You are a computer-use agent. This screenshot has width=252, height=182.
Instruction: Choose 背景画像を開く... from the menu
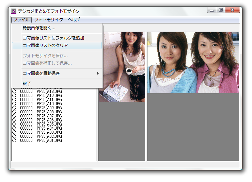(x=39, y=28)
